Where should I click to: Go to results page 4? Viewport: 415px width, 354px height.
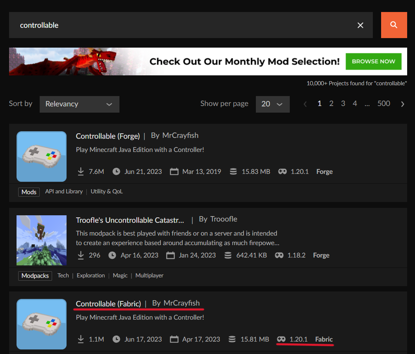[x=355, y=104]
